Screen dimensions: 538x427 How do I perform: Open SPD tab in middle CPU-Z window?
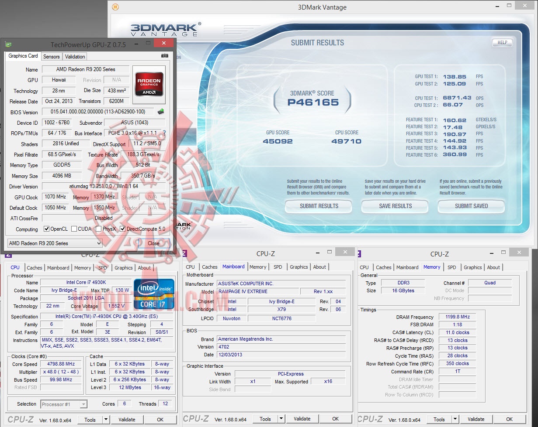pyautogui.click(x=278, y=267)
